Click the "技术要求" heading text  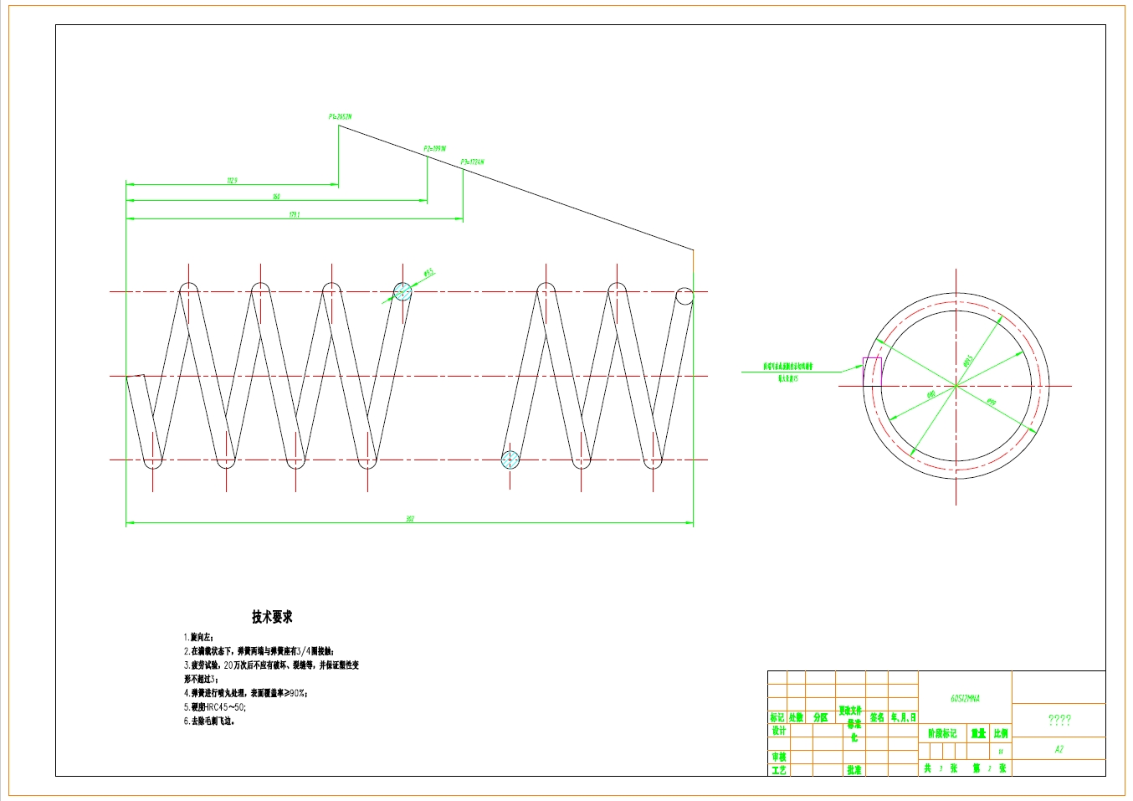[272, 617]
